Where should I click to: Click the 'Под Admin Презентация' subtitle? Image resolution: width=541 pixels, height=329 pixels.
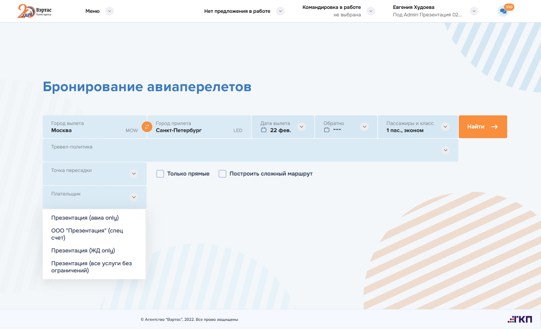(x=427, y=15)
